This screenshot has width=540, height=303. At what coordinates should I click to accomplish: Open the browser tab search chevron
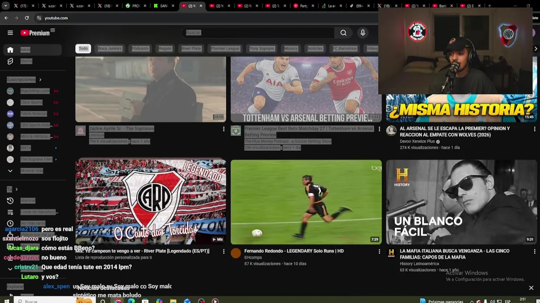pos(6,6)
